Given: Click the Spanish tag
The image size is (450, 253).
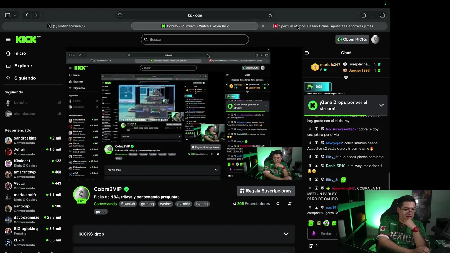Looking at the screenshot, I should 128,204.
